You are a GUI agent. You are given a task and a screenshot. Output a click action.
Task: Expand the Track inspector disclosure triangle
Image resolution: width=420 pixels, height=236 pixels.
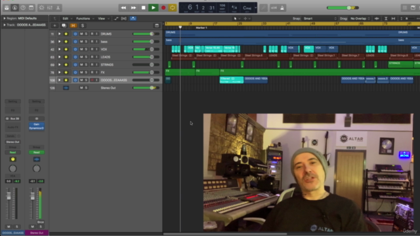click(5, 25)
